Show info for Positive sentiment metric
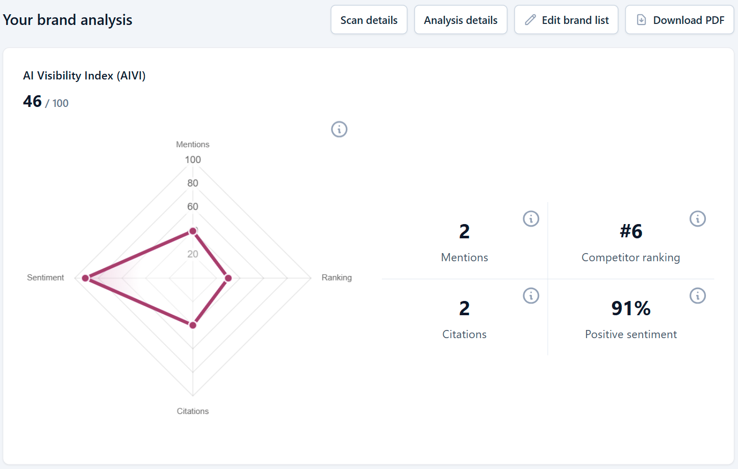 click(698, 296)
